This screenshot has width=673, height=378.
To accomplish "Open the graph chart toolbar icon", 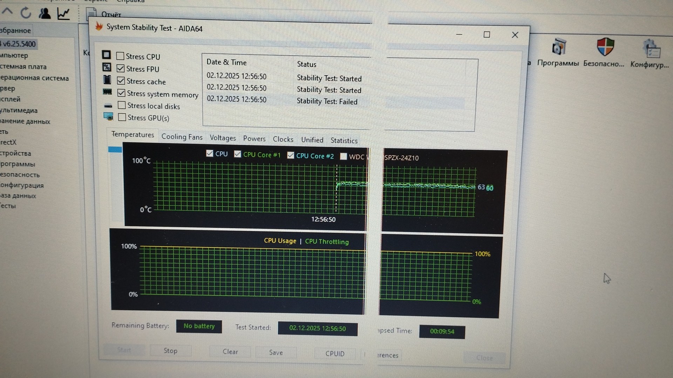I will click(x=64, y=14).
